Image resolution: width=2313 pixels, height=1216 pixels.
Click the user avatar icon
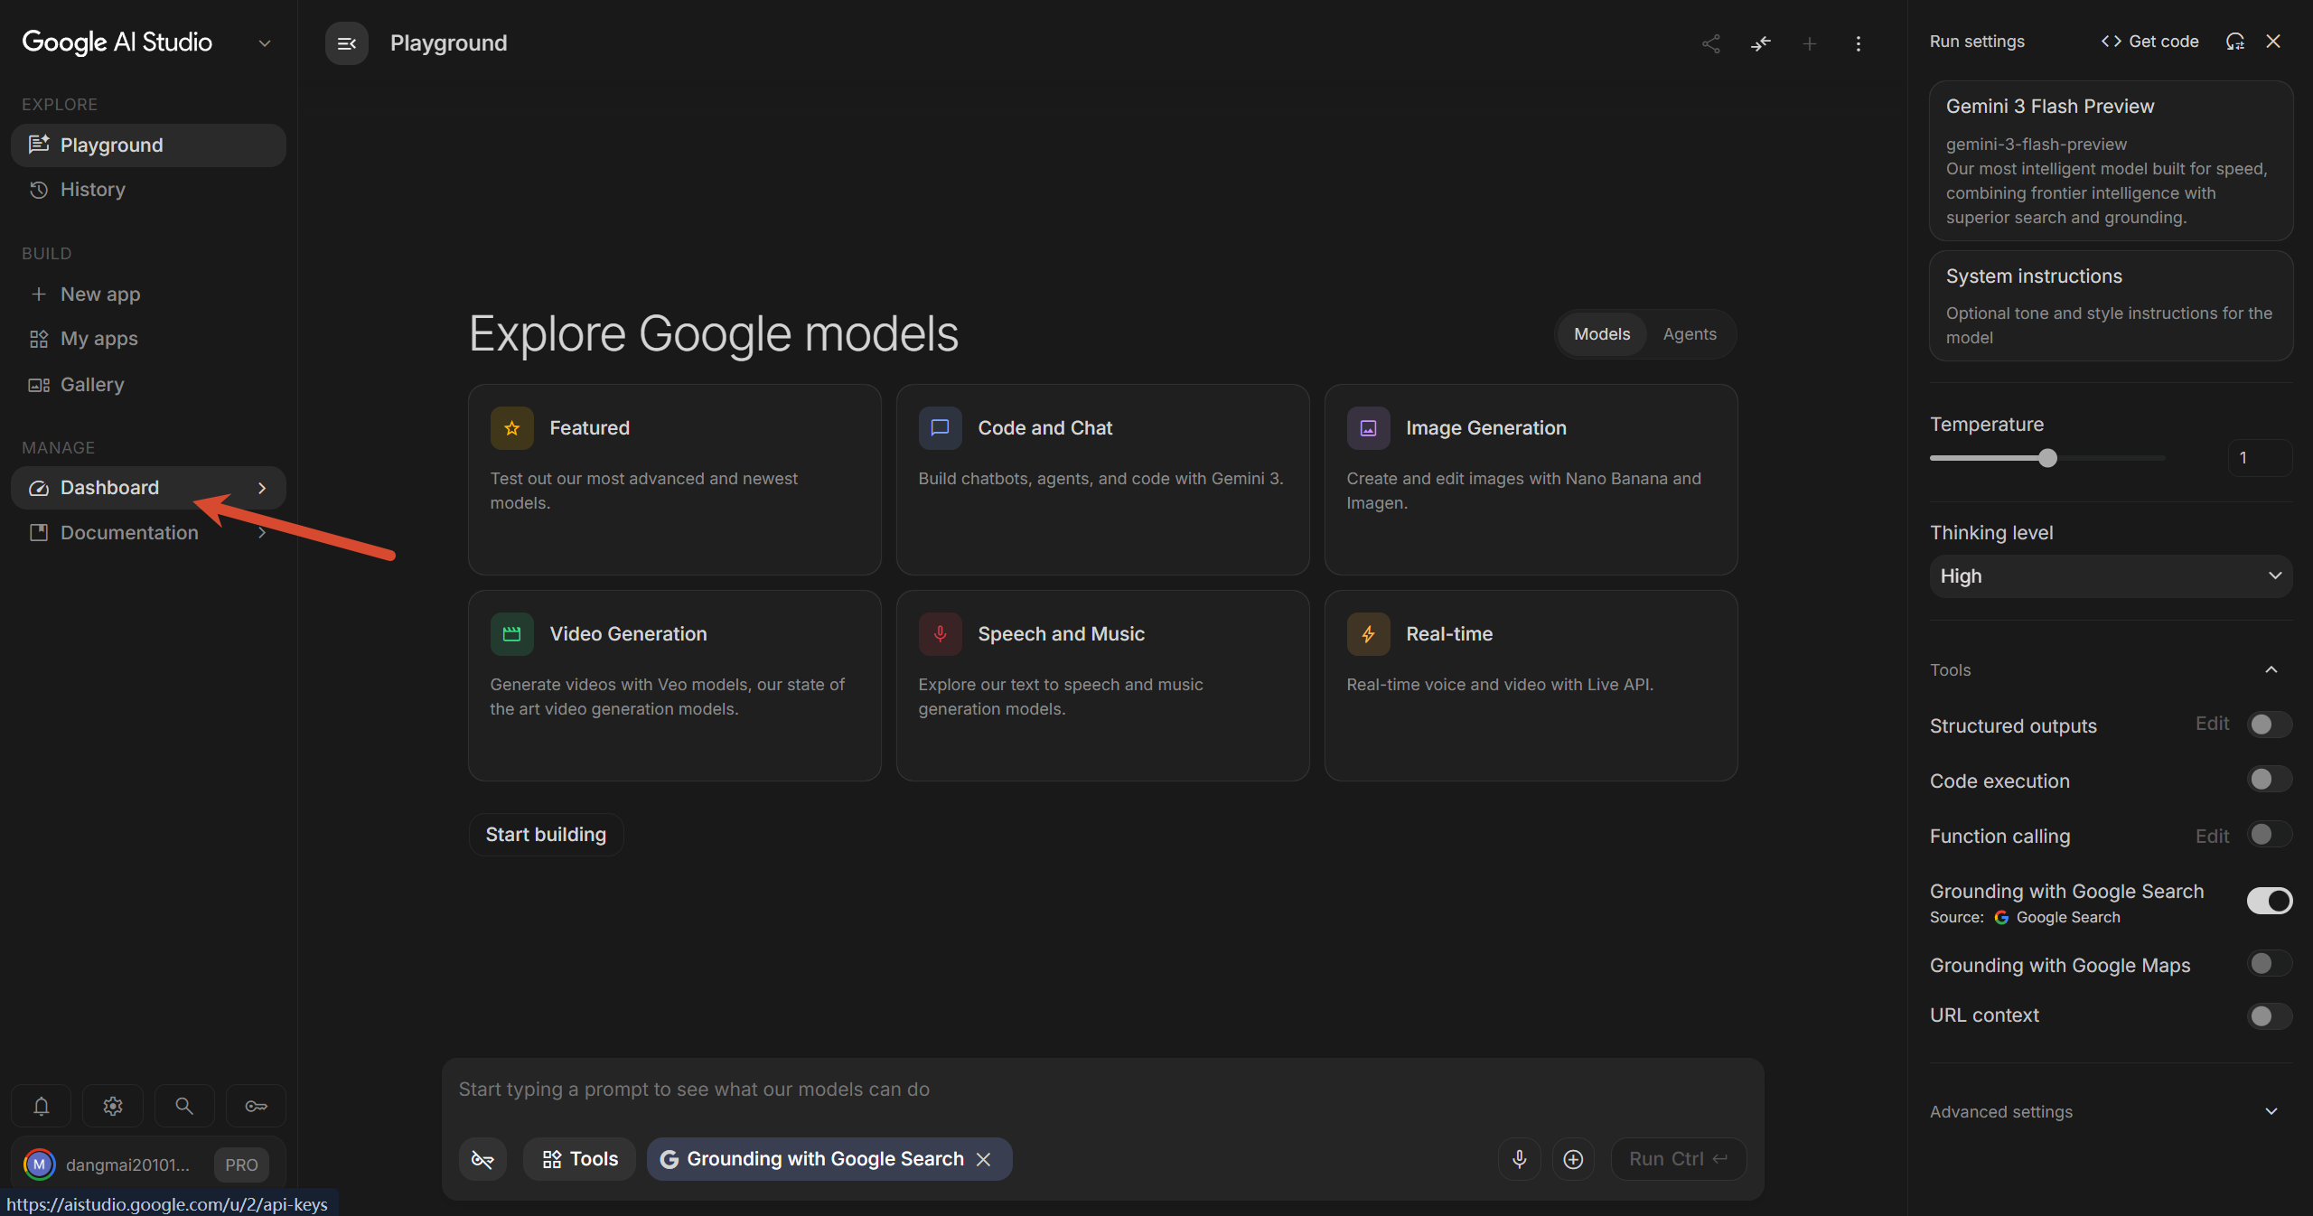coord(39,1165)
